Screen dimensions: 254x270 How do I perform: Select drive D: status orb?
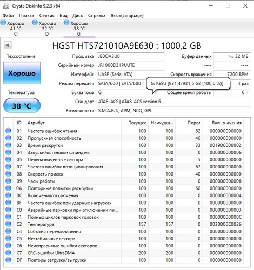(35, 23)
